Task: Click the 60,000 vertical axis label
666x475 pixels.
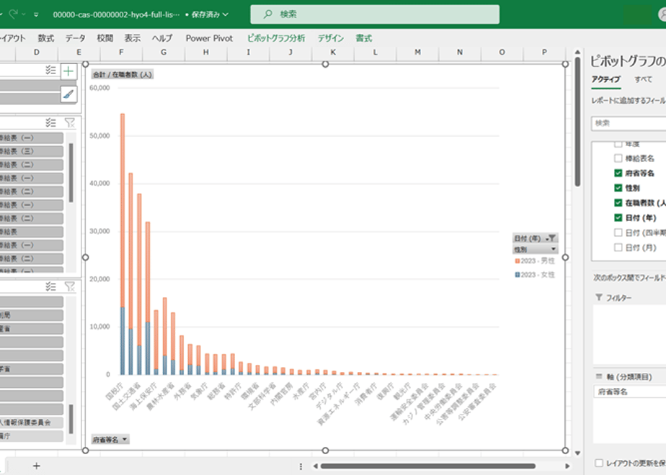Action: [x=99, y=88]
